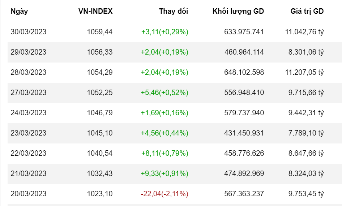Click index value 1040,54
This screenshot has width=342, height=206.
coord(100,154)
